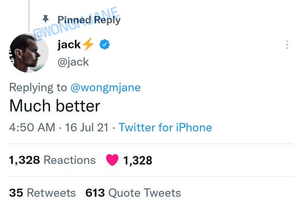This screenshot has width=302, height=208.
Task: Open jack's profile picture
Action: click(29, 53)
